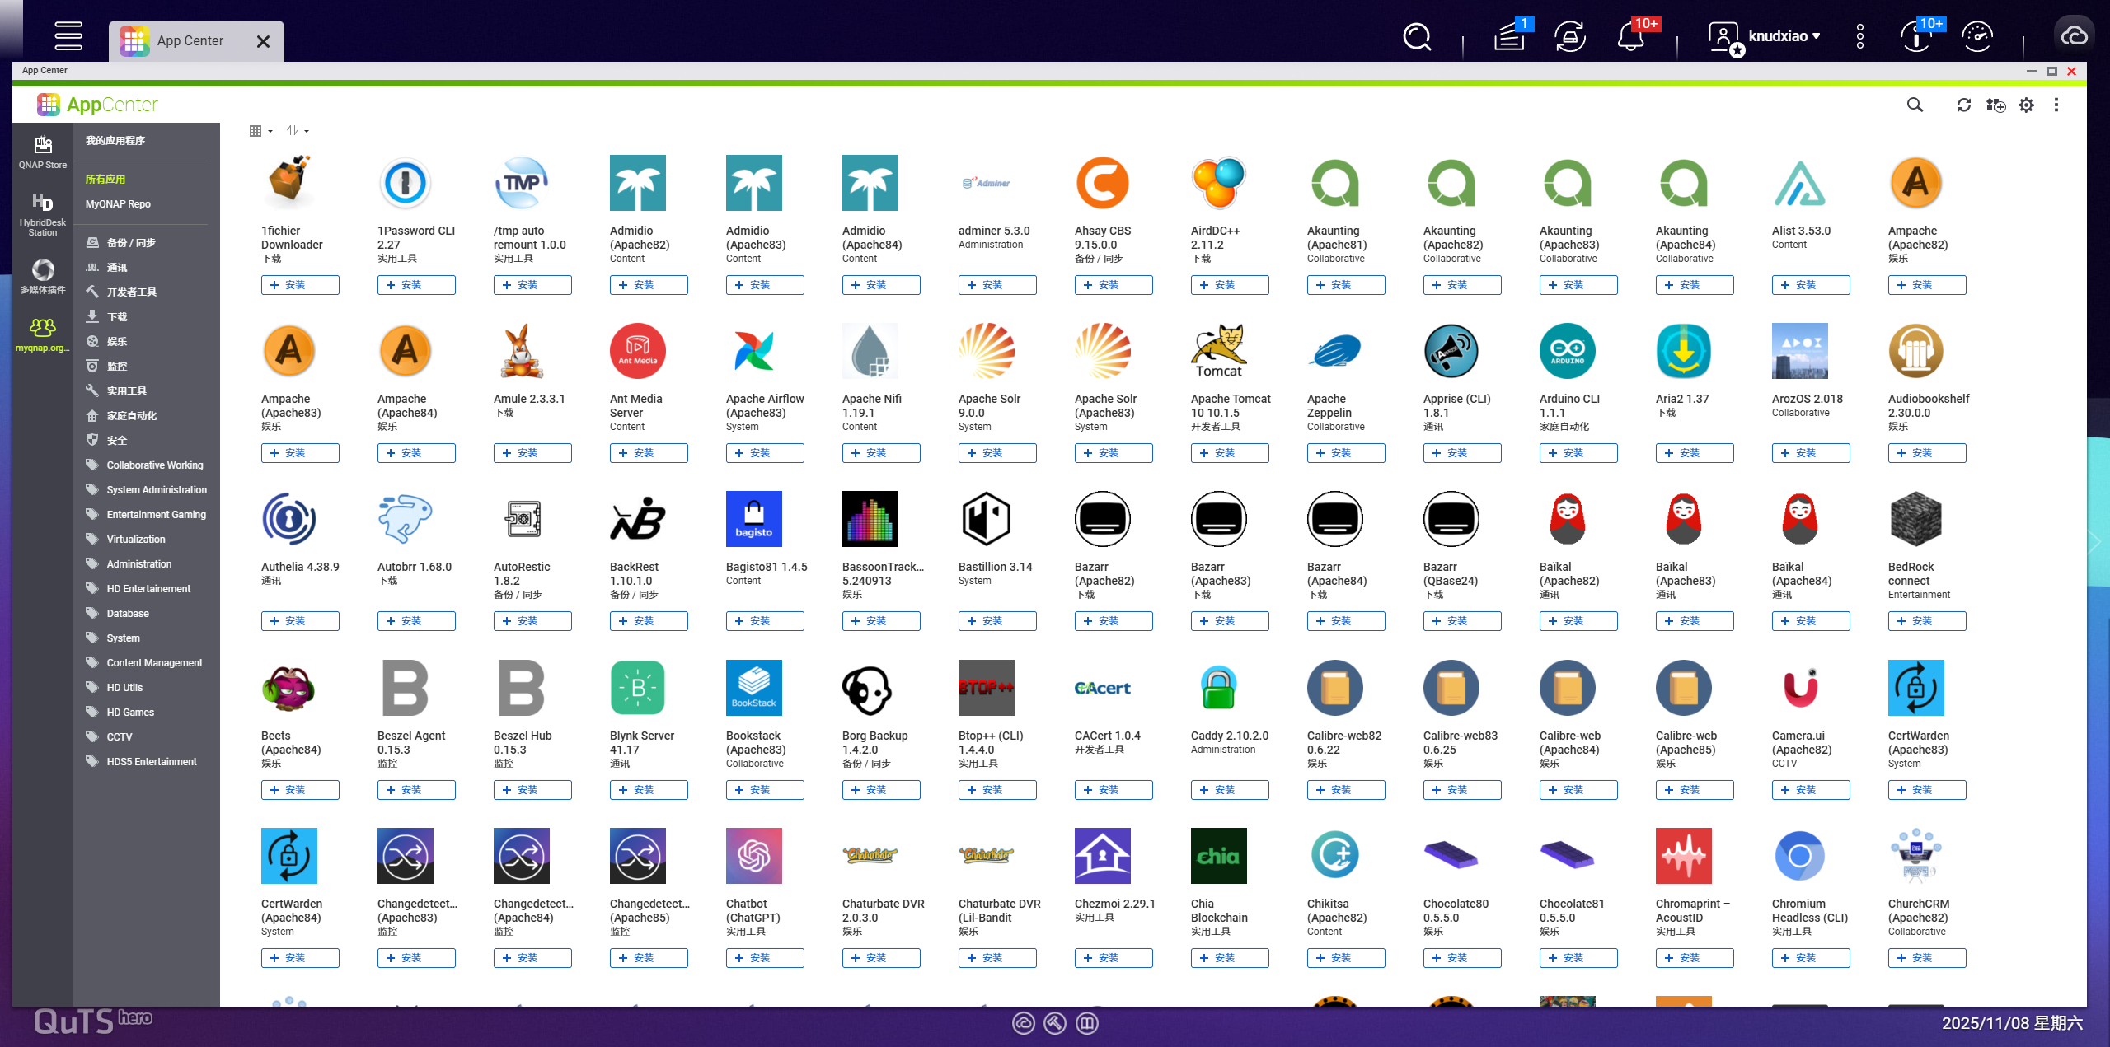Open the dashboard gauge icon
The image size is (2110, 1047).
1977,36
